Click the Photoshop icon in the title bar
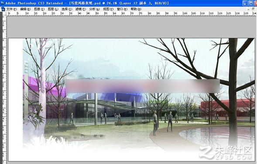Image resolution: width=257 pixels, height=164 pixels. (2, 3)
